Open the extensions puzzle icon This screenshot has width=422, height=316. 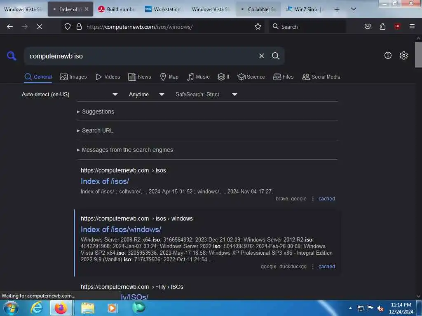point(382,26)
